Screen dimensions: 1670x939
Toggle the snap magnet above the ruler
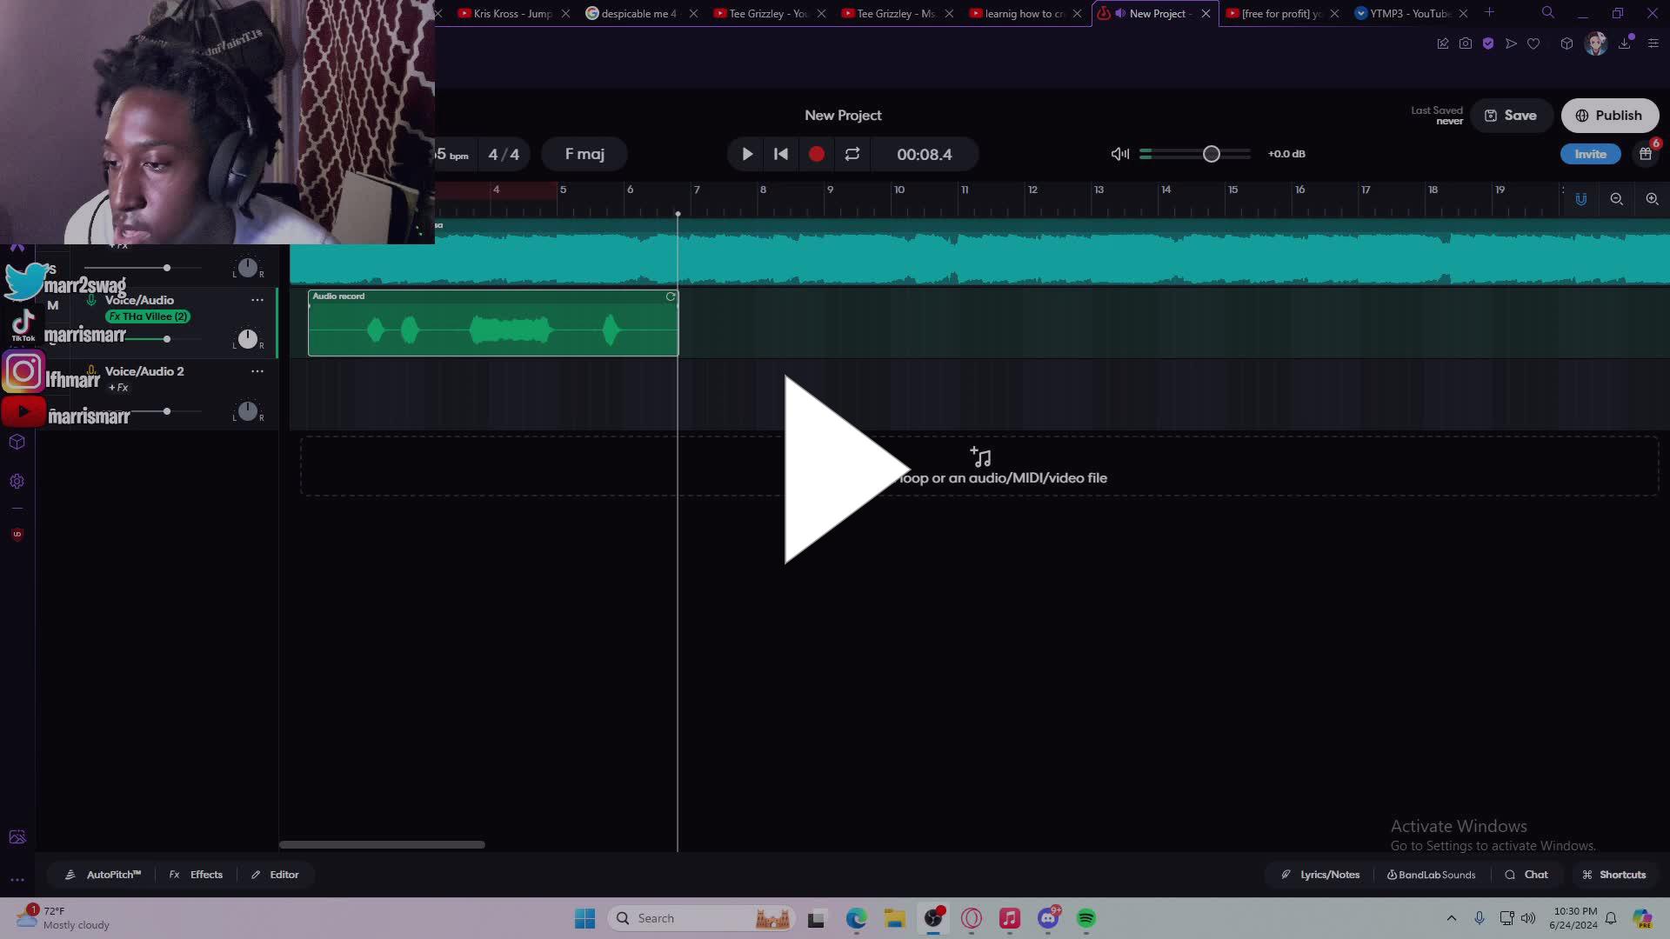pyautogui.click(x=1580, y=199)
